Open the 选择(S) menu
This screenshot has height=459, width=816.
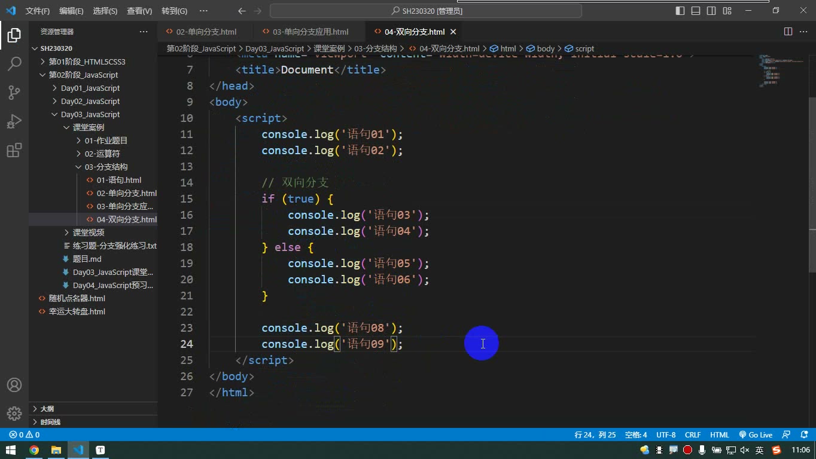[x=105, y=11]
